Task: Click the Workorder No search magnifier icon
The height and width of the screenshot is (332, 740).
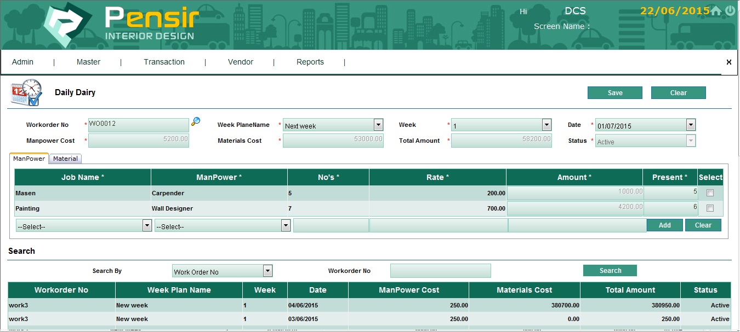Action: (196, 122)
